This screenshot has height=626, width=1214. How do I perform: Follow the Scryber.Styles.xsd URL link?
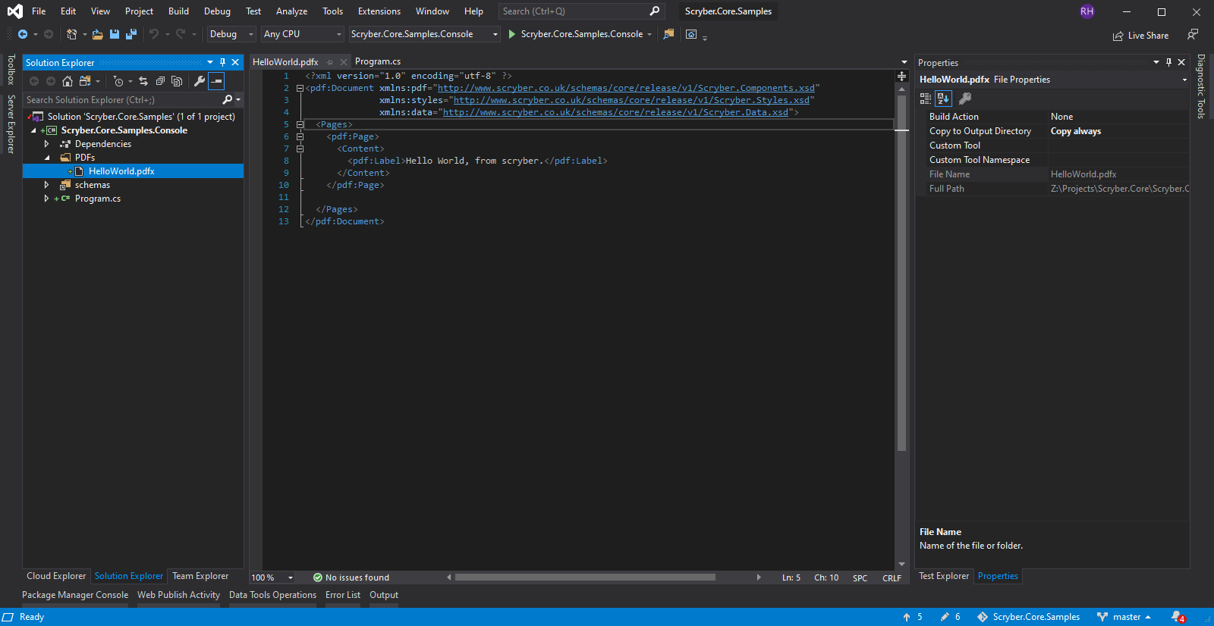coord(631,100)
